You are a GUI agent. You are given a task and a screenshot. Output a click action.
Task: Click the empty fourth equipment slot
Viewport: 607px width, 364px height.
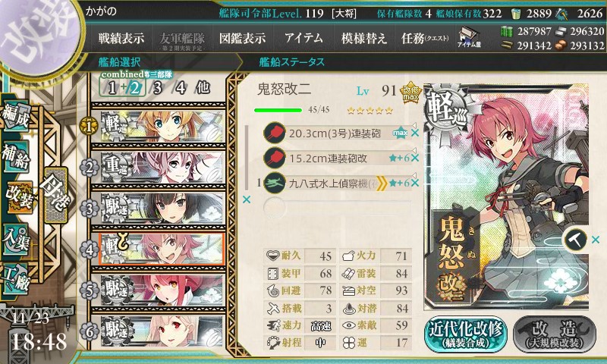pos(337,207)
